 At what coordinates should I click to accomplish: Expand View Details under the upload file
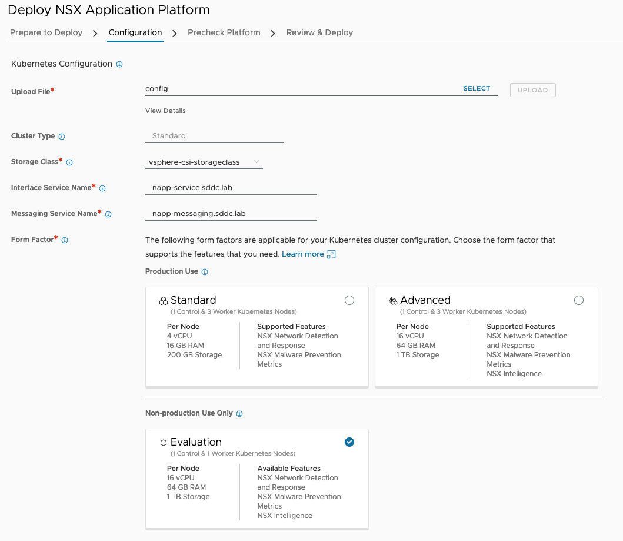[x=165, y=111]
